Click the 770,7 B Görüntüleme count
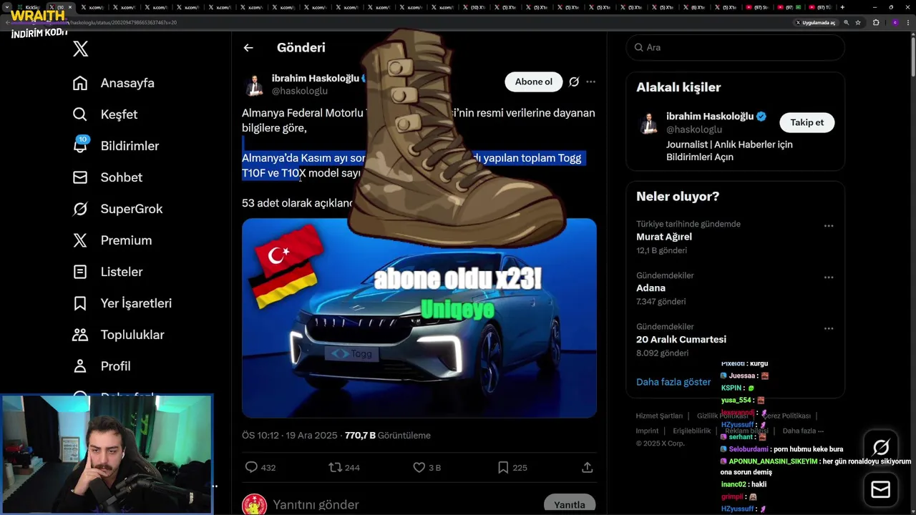The height and width of the screenshot is (515, 916). pyautogui.click(x=387, y=435)
